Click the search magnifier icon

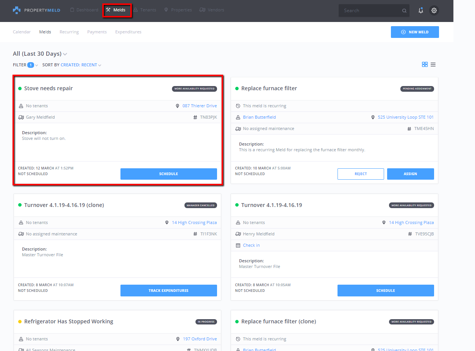tap(404, 11)
